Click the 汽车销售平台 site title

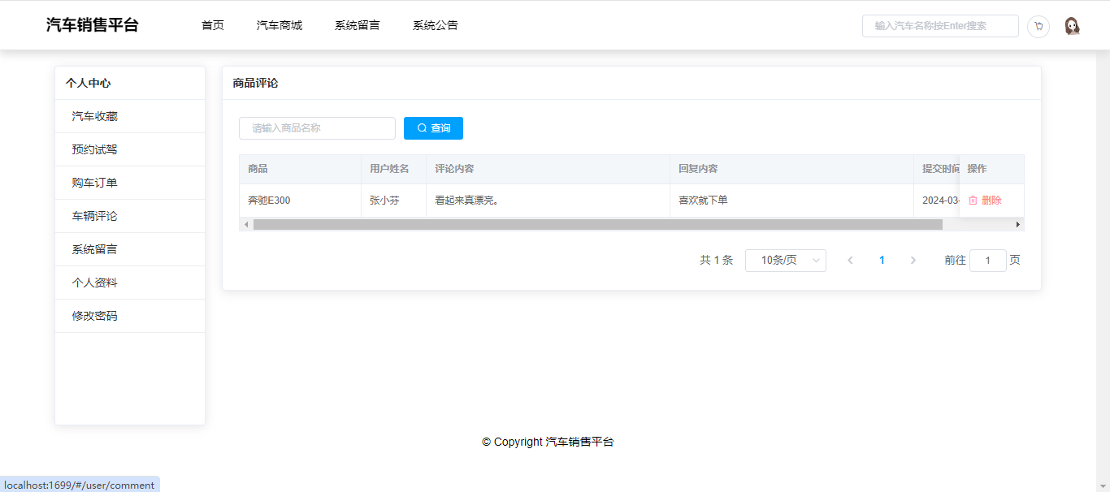pos(93,25)
